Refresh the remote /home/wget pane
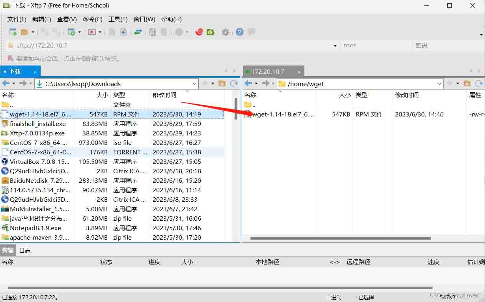485x302 pixels. 478,83
